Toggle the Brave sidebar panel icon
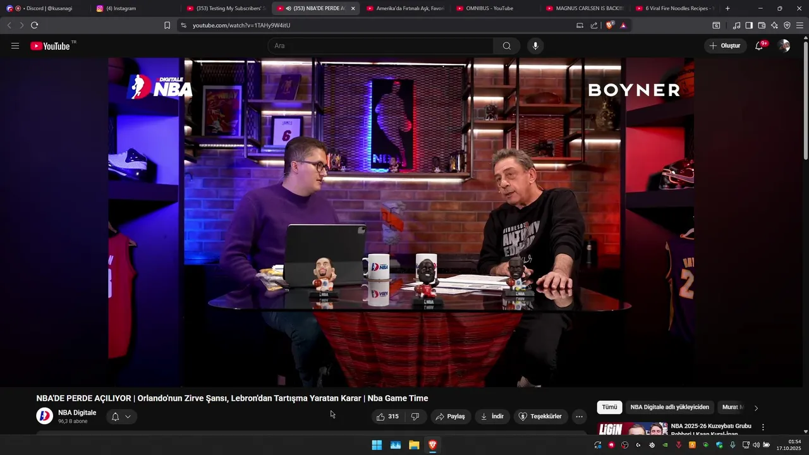 749,25
